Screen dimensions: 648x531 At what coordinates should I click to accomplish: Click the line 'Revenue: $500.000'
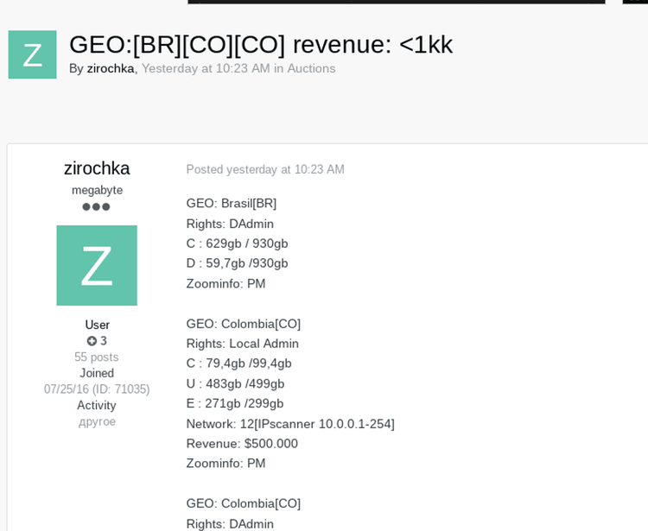[x=242, y=444]
